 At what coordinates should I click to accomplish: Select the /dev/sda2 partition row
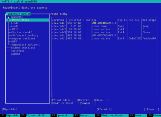point(104,29)
